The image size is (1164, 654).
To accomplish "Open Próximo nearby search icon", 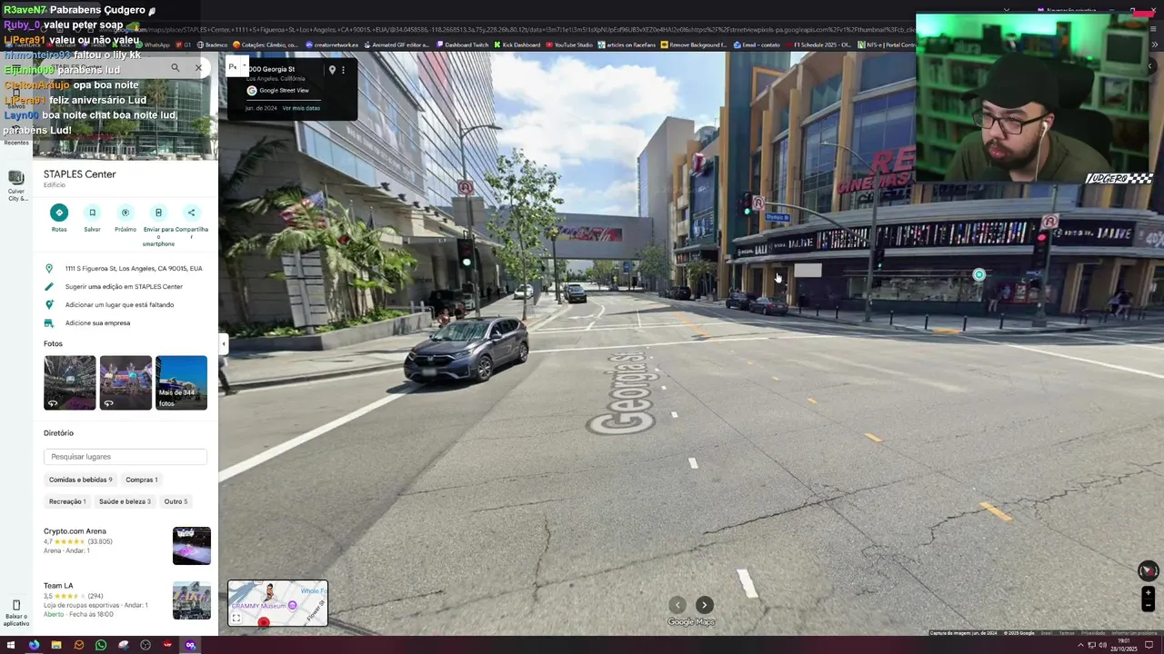I will [125, 213].
